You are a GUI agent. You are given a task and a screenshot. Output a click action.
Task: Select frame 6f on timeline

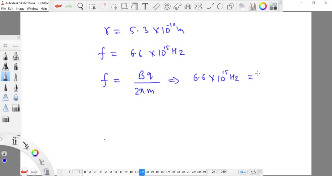pos(111,172)
